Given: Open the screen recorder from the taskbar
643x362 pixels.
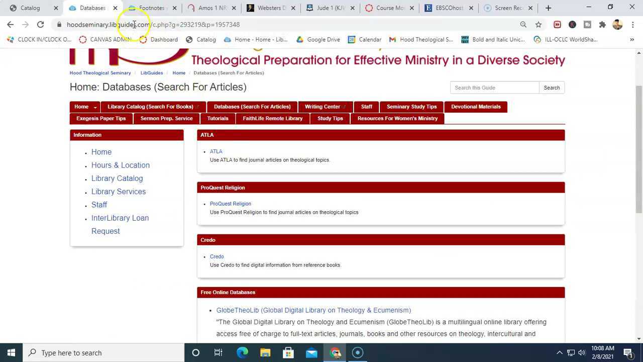Looking at the screenshot, I should [x=357, y=352].
